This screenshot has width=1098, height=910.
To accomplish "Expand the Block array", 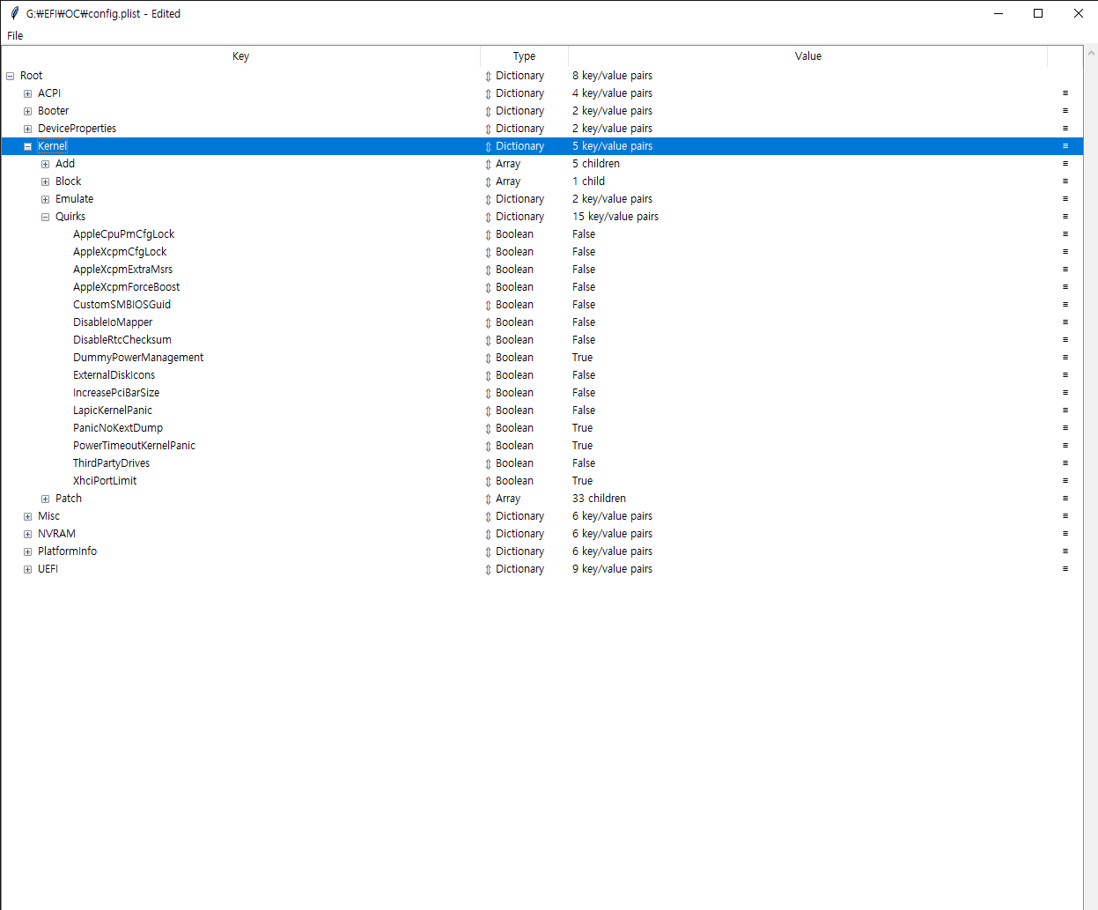I will click(x=45, y=181).
